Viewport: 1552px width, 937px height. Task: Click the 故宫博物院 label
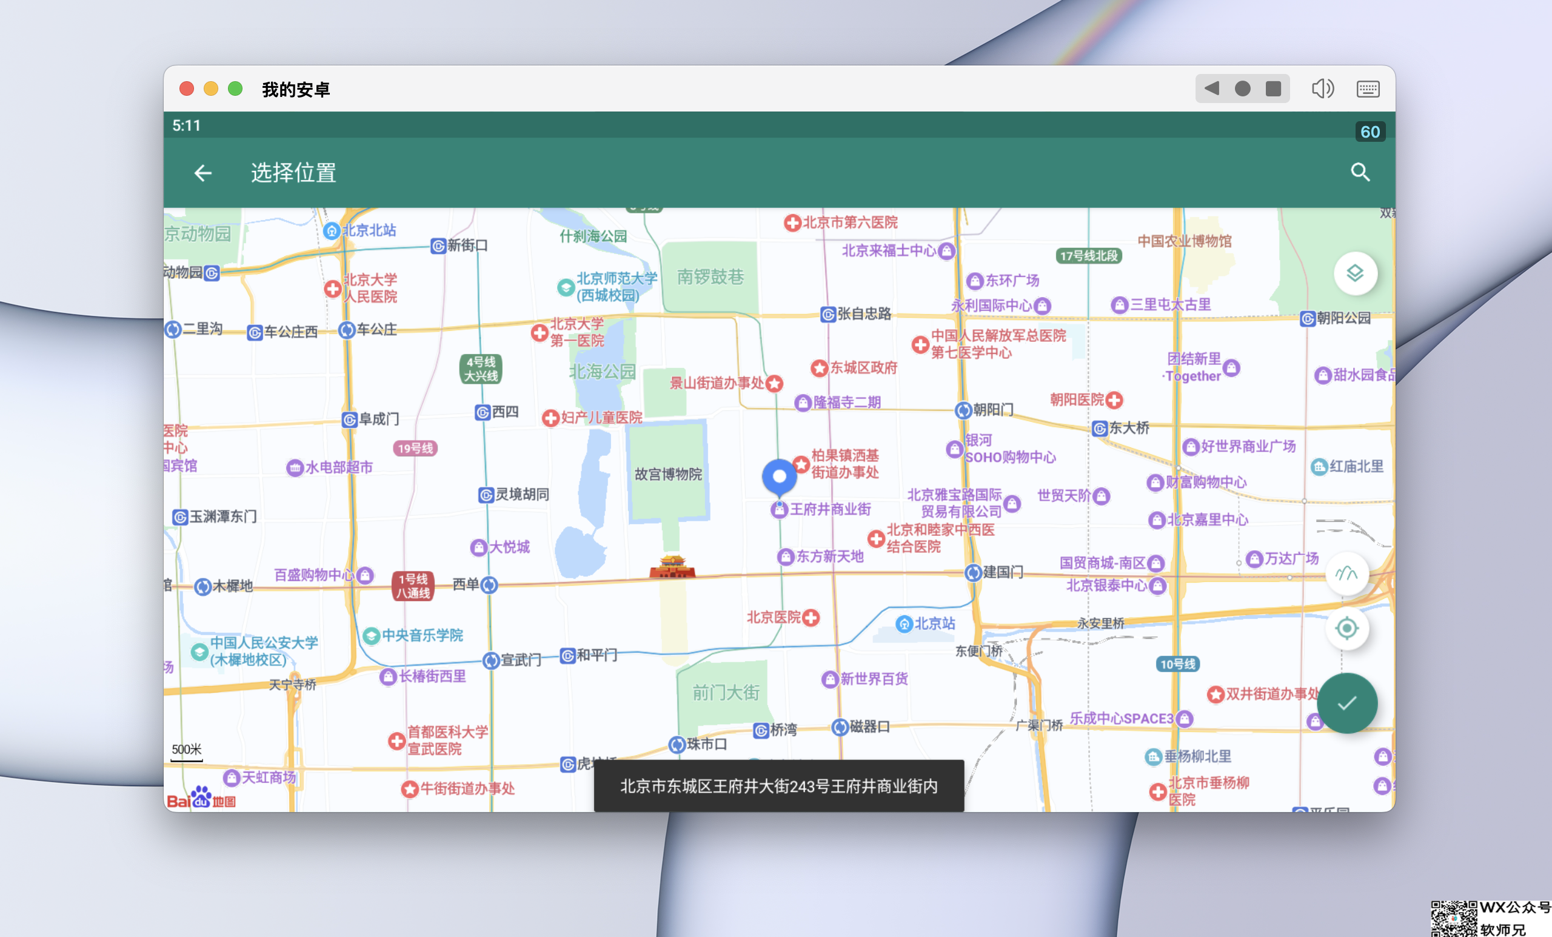click(x=667, y=474)
